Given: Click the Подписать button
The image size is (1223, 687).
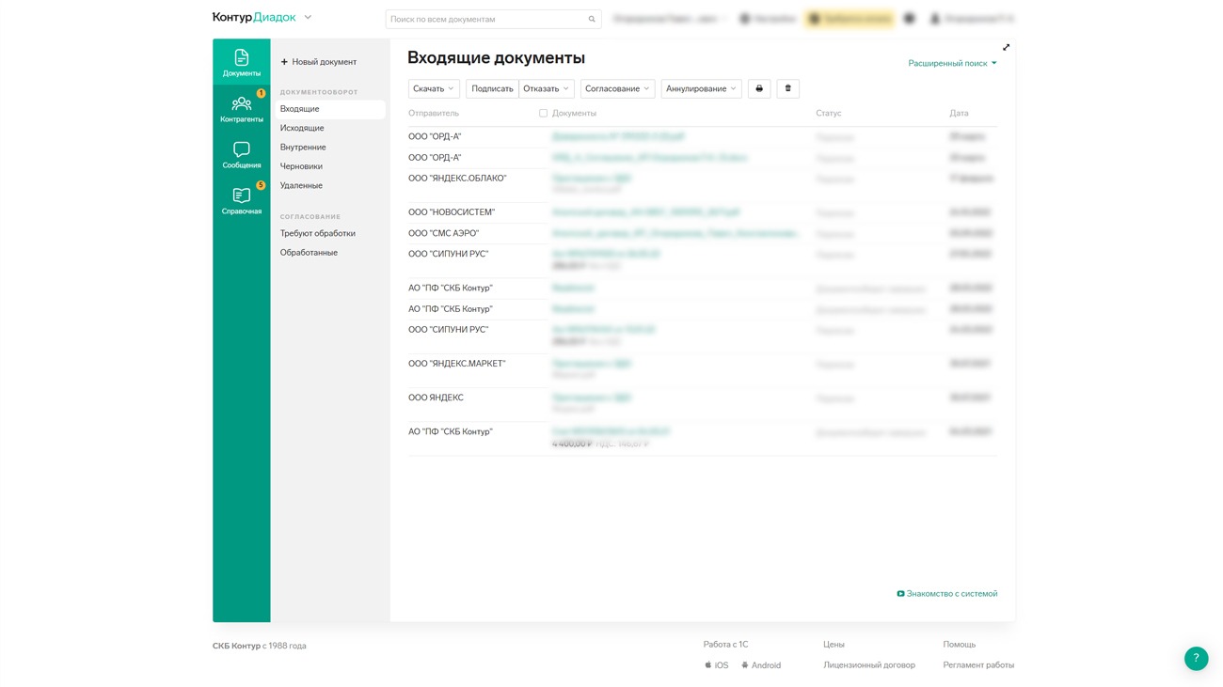Looking at the screenshot, I should 492,88.
